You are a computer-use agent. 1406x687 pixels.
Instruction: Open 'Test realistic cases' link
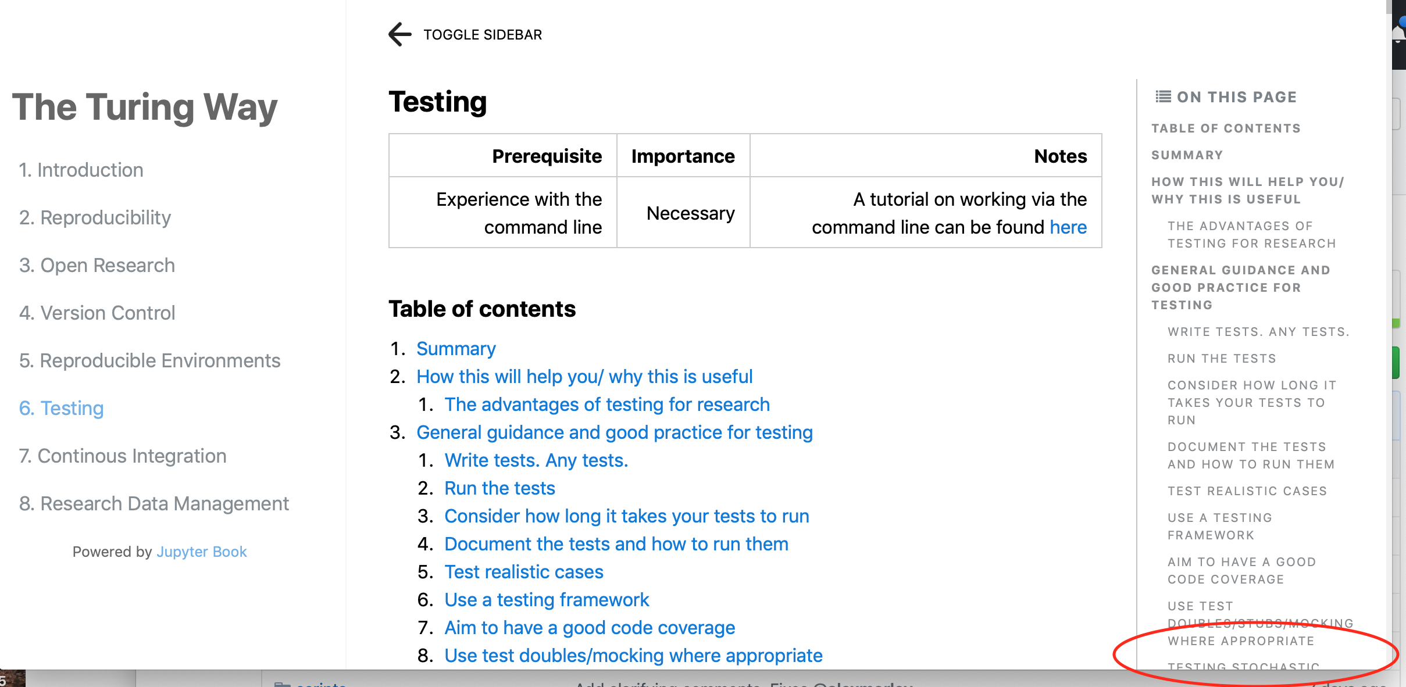(523, 571)
